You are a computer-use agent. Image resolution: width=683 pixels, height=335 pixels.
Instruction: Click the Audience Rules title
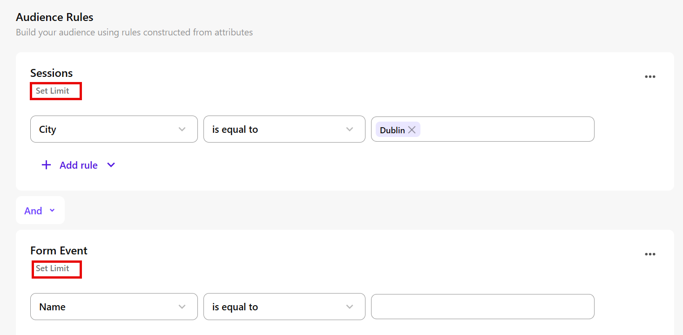(54, 17)
